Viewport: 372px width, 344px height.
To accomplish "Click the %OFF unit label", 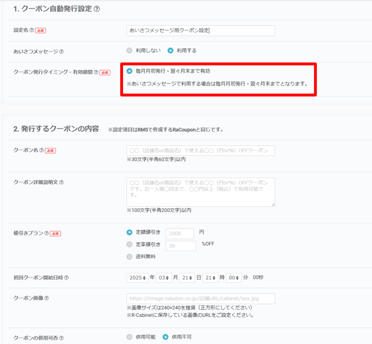I will (208, 244).
